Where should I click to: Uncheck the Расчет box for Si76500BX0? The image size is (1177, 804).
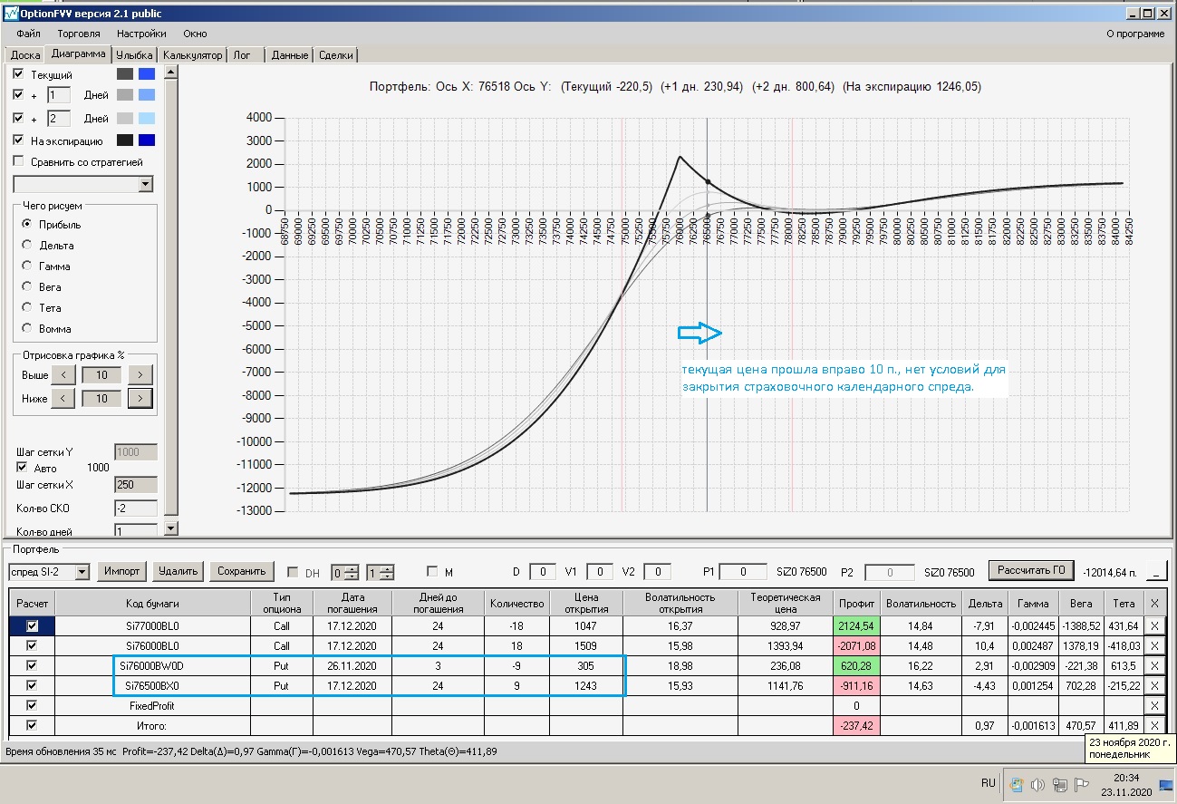[x=32, y=685]
